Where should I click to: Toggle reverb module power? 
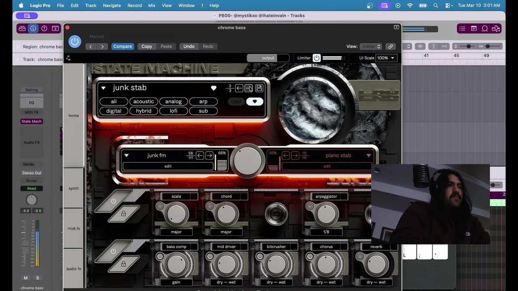[360, 256]
